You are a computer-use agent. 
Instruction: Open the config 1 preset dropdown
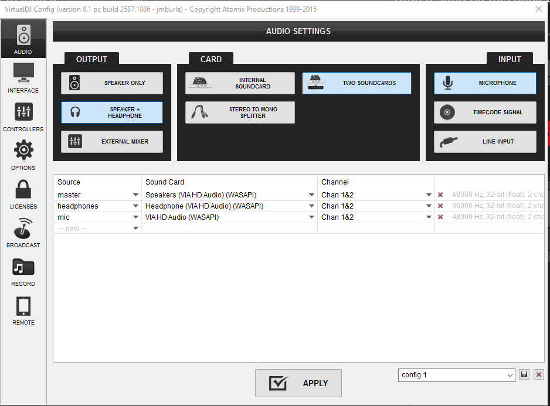(456, 375)
